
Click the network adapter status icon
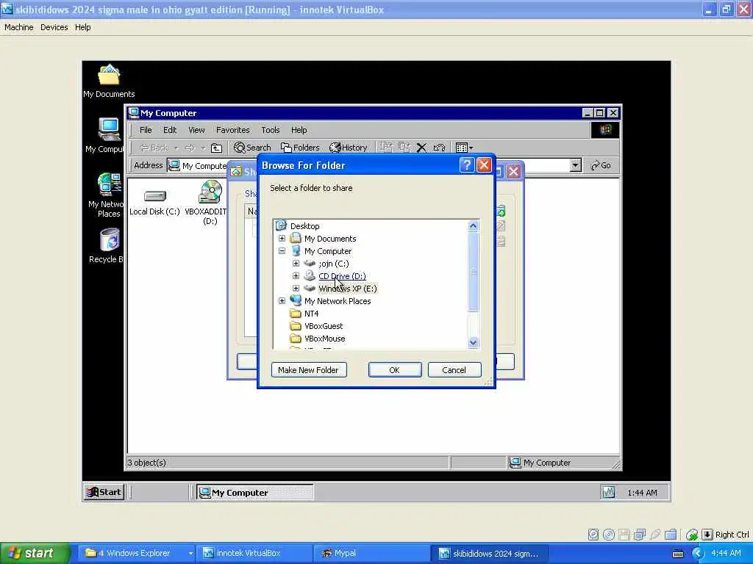(x=640, y=535)
